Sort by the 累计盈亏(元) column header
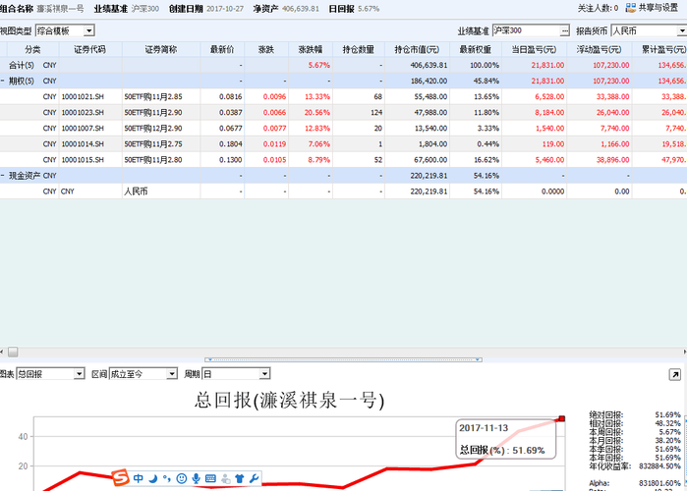Image resolution: width=687 pixels, height=491 pixels. (659, 49)
